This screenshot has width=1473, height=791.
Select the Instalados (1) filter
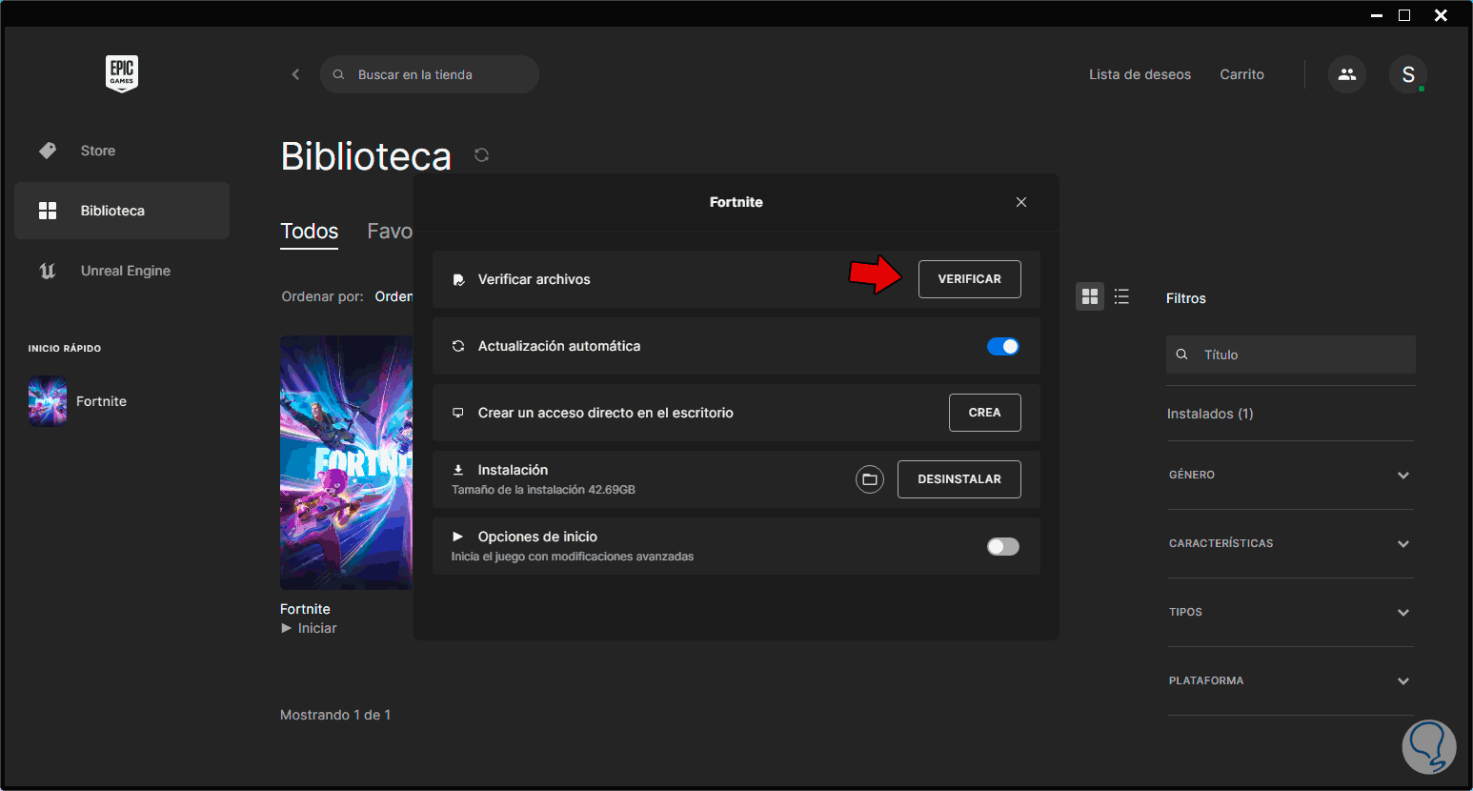(x=1210, y=414)
